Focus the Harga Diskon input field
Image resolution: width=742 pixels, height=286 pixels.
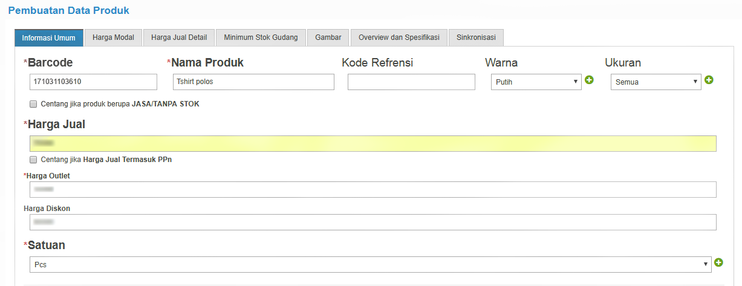(373, 222)
